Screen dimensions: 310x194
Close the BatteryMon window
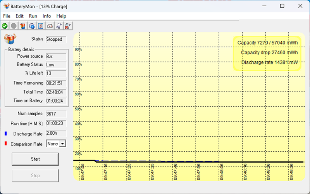click(x=300, y=6)
